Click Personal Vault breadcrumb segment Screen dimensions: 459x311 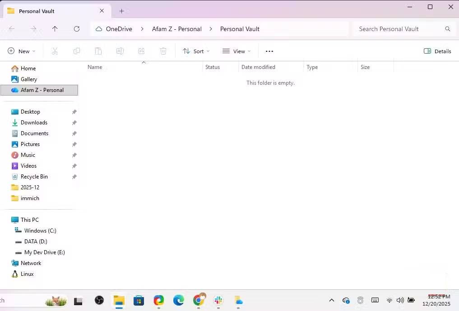tap(240, 29)
